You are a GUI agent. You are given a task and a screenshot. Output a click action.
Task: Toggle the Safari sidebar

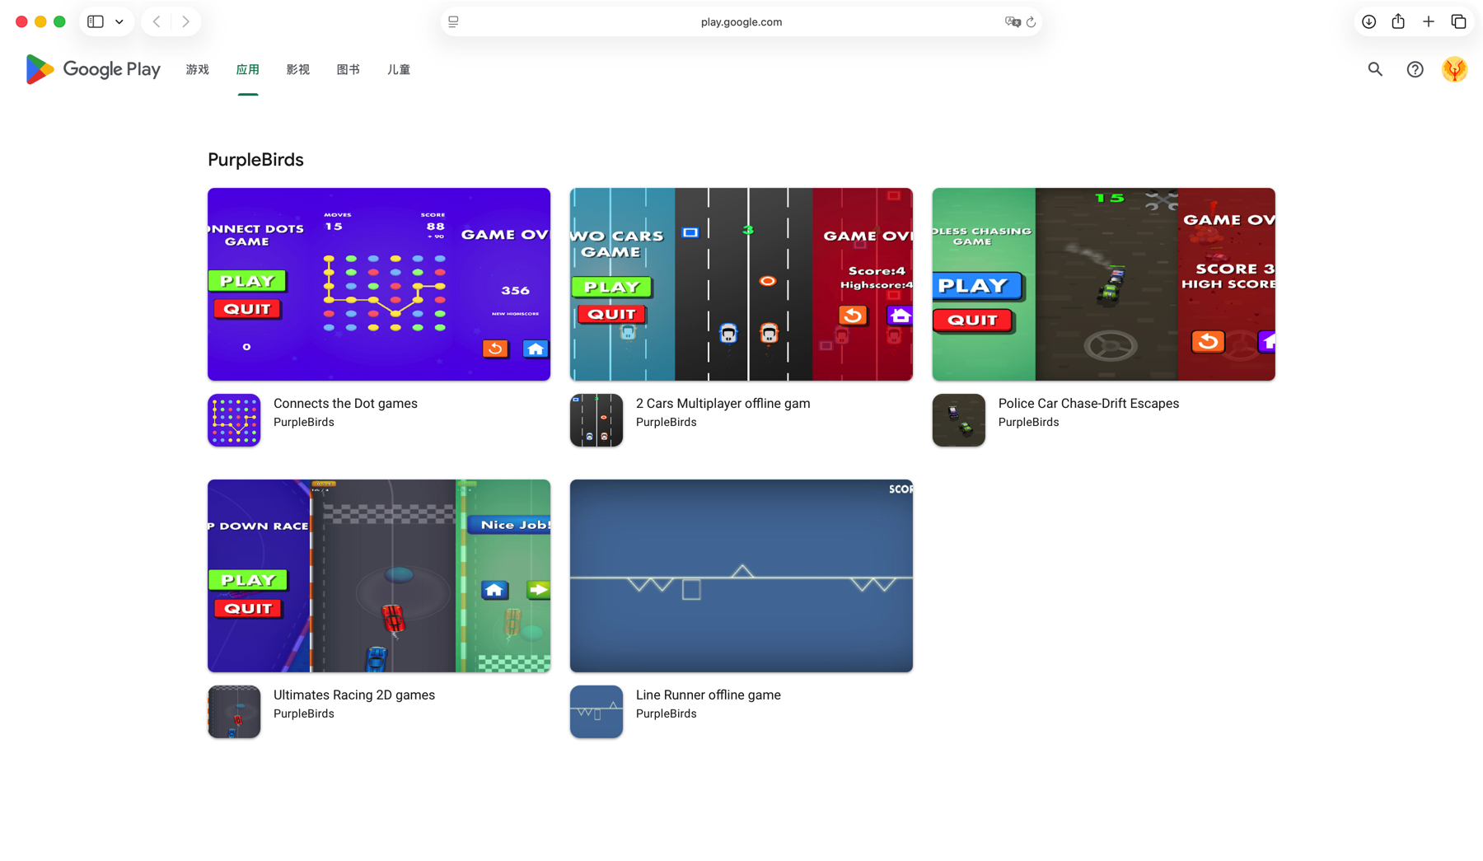point(96,22)
